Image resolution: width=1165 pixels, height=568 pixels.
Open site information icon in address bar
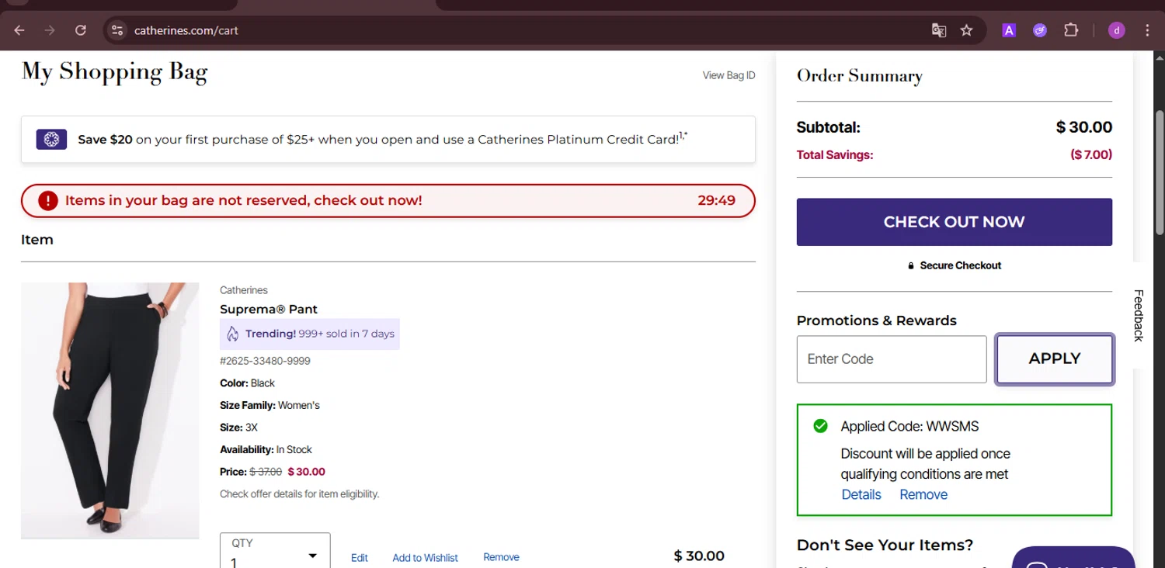pyautogui.click(x=117, y=30)
